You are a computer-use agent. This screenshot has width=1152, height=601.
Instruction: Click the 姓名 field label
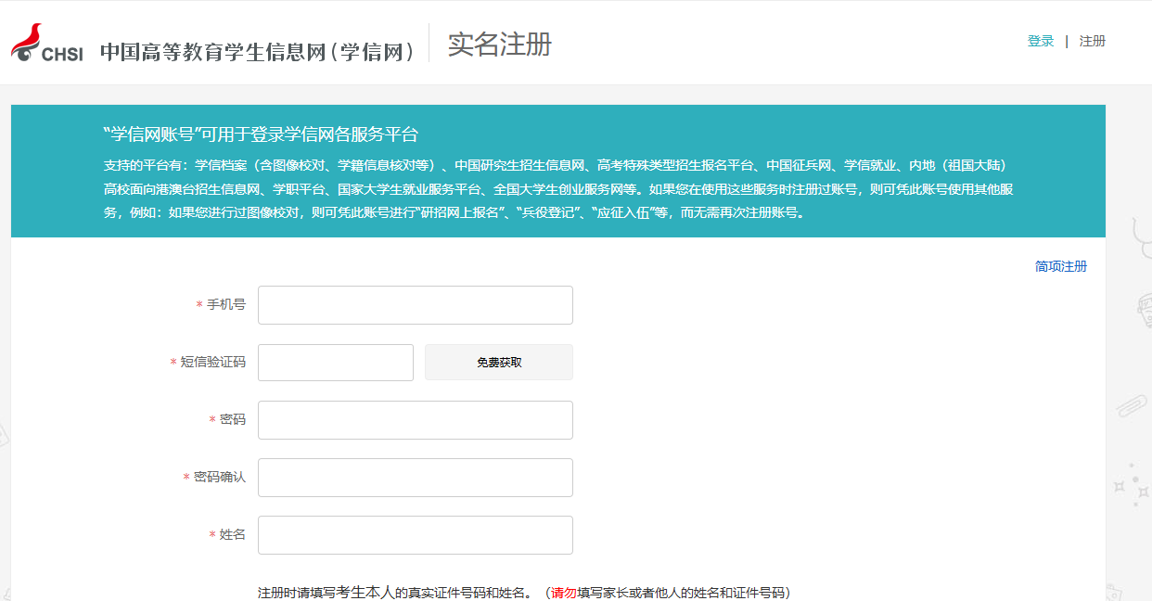[232, 535]
